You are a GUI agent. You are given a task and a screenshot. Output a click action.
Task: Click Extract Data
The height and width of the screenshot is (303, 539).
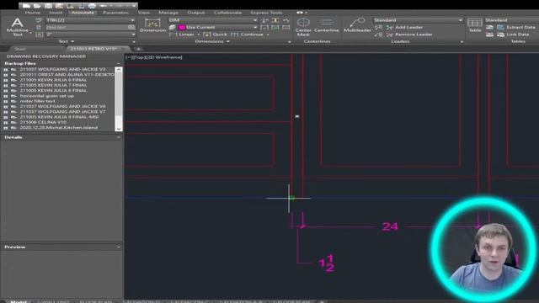pos(516,27)
